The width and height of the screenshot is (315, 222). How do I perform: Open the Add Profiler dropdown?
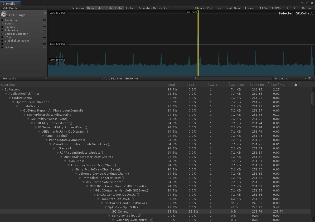click(x=24, y=8)
